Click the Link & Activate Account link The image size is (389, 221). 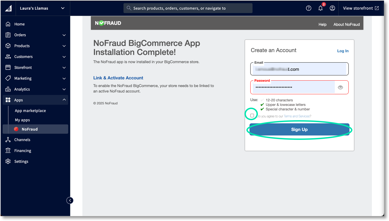point(118,78)
